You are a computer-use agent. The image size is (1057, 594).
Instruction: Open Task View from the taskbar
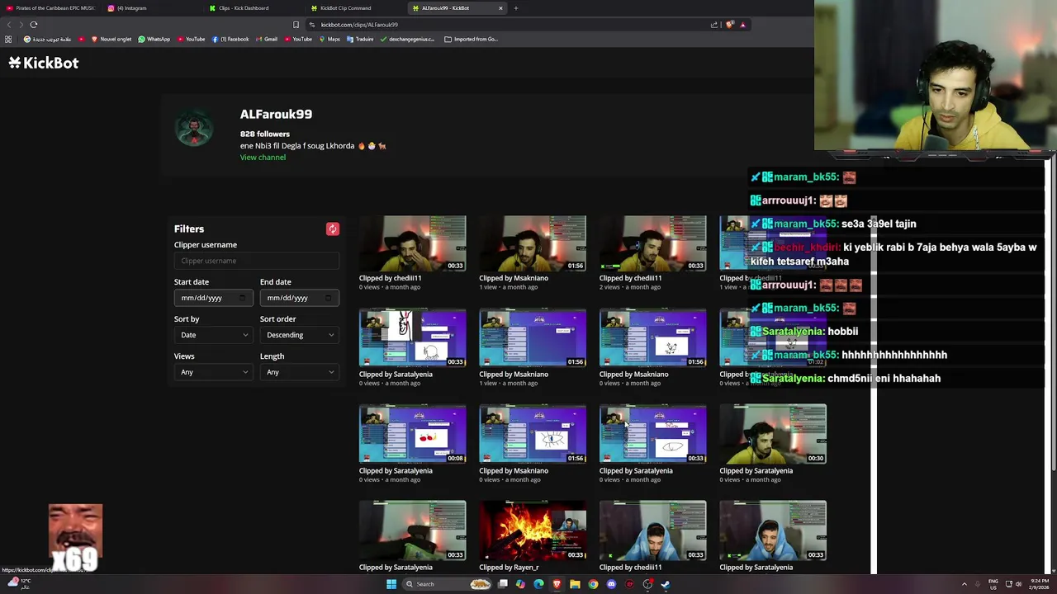coord(502,584)
